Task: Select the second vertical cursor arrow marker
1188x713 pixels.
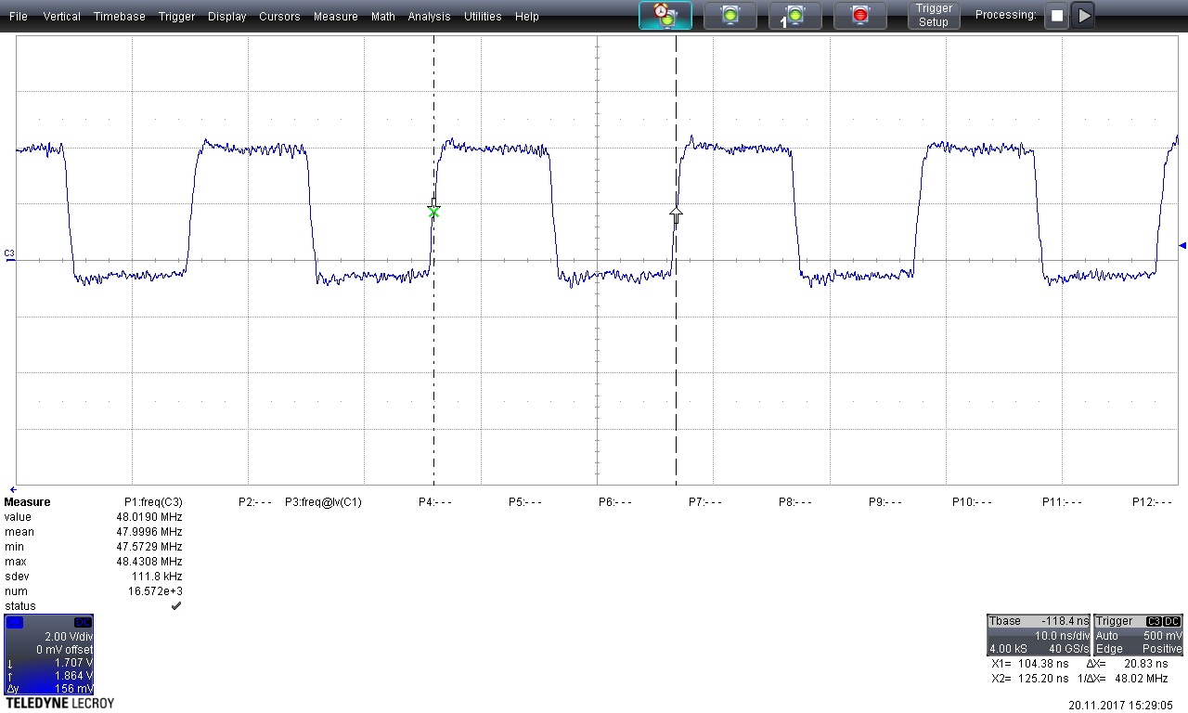Action: tap(676, 215)
